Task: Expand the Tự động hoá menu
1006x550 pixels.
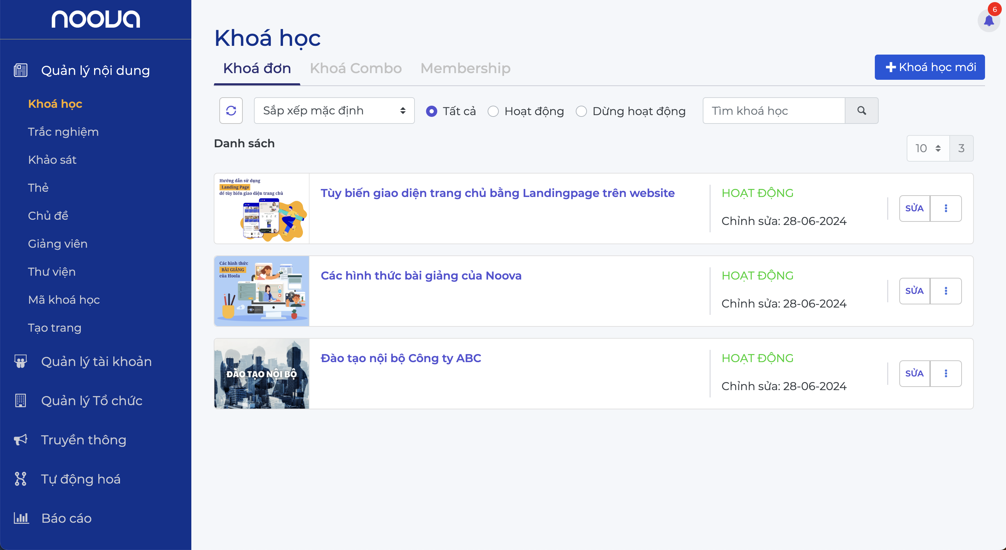Action: tap(81, 479)
